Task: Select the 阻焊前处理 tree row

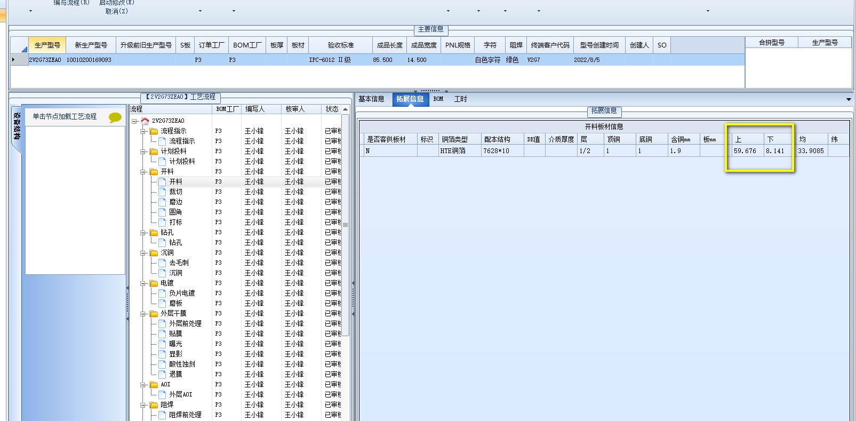Action: (185, 415)
